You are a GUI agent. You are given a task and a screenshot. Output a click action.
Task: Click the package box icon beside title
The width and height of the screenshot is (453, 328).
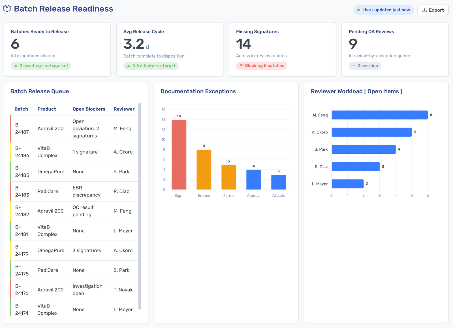click(x=7, y=9)
